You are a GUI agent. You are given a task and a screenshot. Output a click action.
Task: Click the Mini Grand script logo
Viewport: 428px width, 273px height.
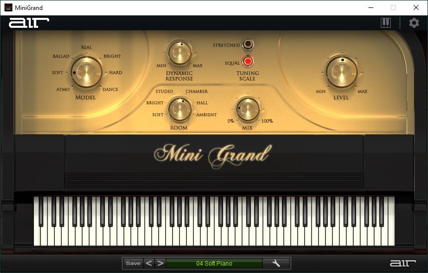click(213, 156)
